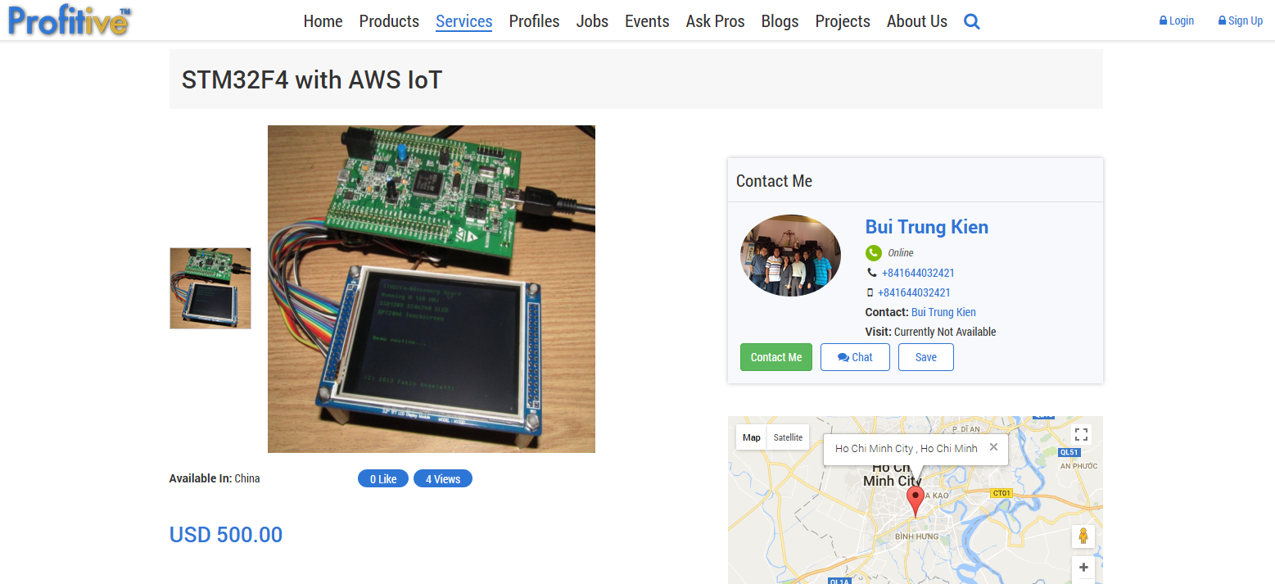The image size is (1275, 584).
Task: Click the Pegman street view icon on map
Action: click(1083, 536)
